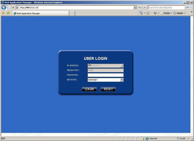Click the Add to Favorites icon
Screen dimensions: 194x141
click(x=8, y=13)
